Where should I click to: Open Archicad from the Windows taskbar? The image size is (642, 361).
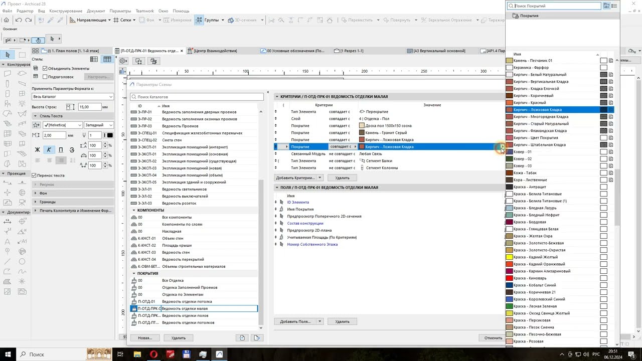click(219, 354)
